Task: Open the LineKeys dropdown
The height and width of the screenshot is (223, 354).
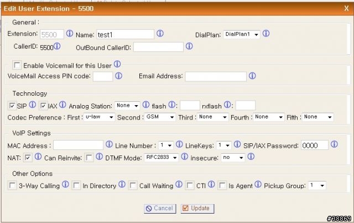Action: [x=223, y=146]
